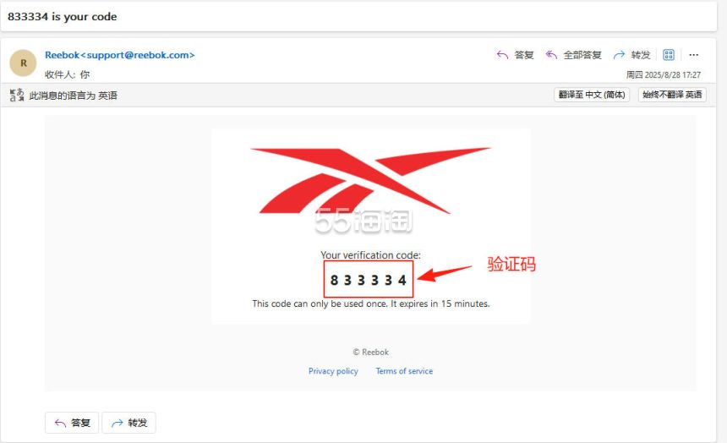This screenshot has height=443, width=727.
Task: Open the Privacy policy link
Action: click(x=333, y=371)
